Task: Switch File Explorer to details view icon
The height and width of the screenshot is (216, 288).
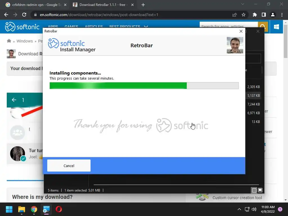Action: [x=254, y=190]
